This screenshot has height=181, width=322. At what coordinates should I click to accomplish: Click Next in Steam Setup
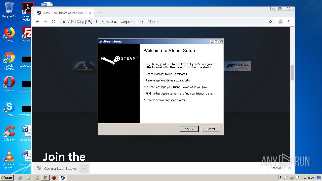point(189,129)
